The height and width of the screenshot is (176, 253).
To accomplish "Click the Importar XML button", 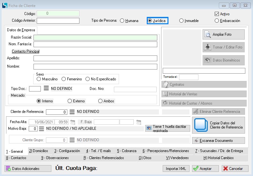I will 176,168.
